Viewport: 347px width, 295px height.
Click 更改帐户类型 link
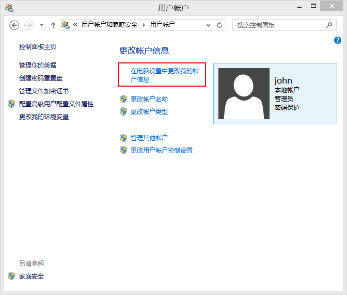coord(149,111)
